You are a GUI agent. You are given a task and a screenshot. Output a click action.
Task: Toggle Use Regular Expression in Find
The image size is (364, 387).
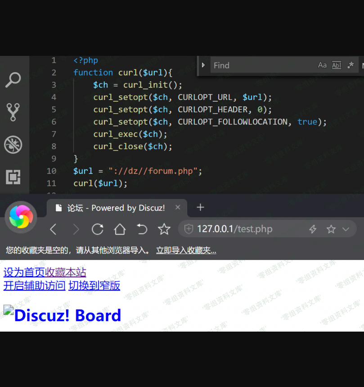click(x=351, y=65)
